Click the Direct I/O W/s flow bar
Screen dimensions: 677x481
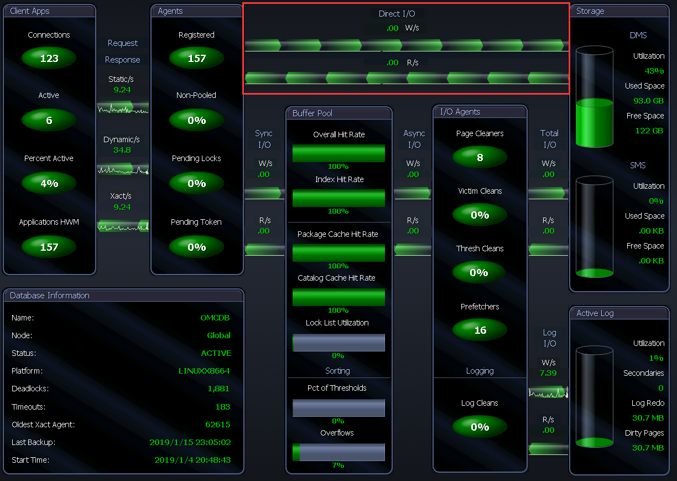coord(407,45)
